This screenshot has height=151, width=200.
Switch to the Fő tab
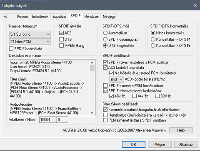(x=8, y=17)
